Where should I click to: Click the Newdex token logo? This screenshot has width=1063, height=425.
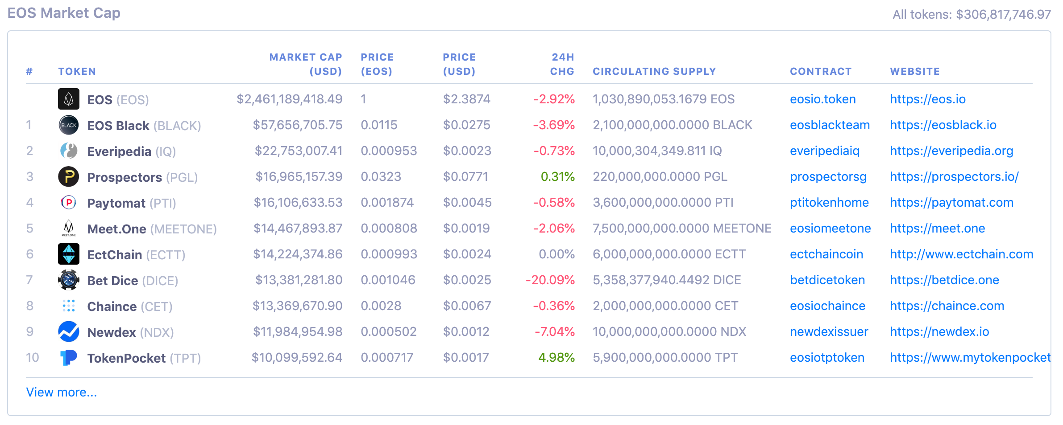[69, 331]
